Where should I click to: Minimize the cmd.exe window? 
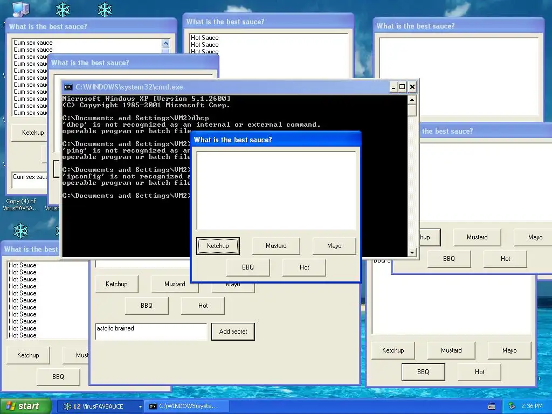tap(394, 87)
